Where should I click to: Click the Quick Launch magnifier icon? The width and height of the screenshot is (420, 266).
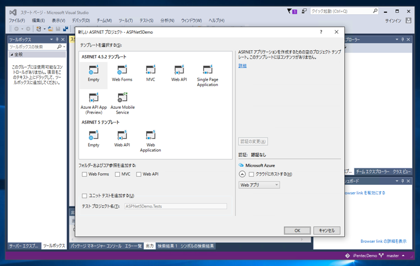tap(375, 11)
